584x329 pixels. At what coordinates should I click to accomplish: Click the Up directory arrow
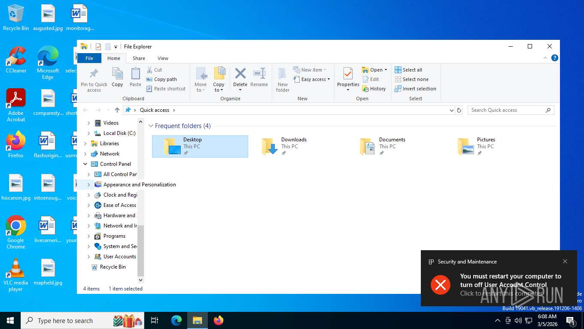point(117,110)
